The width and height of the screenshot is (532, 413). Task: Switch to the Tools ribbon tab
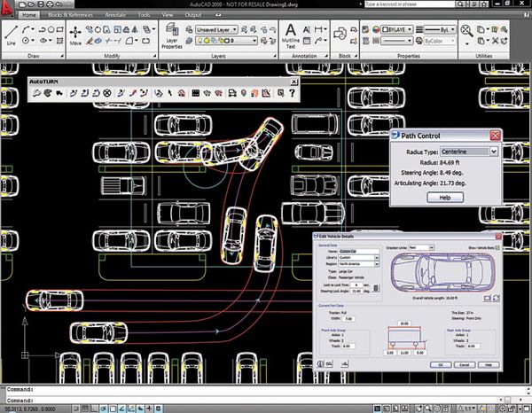[144, 15]
